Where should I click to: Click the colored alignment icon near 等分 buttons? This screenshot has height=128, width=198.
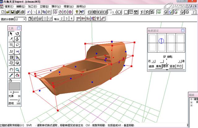pos(93,19)
